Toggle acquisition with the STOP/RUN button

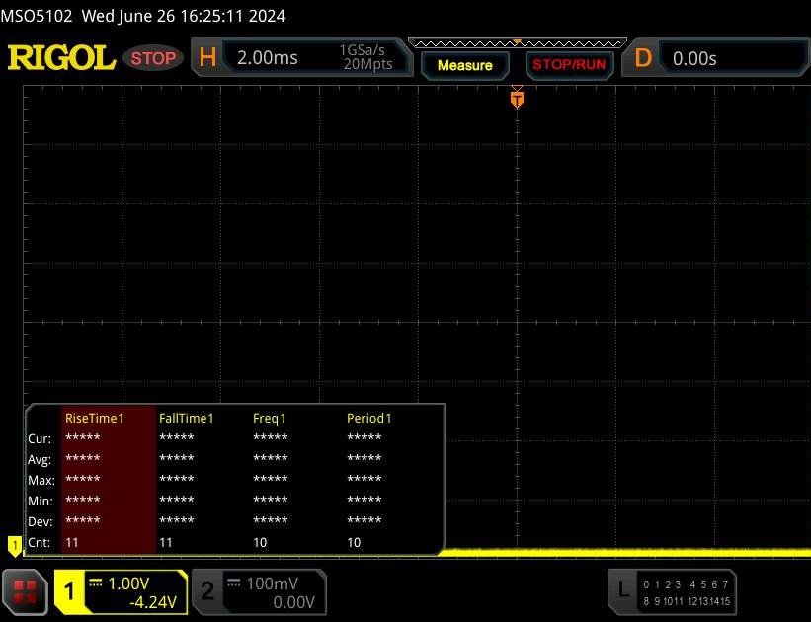point(567,65)
